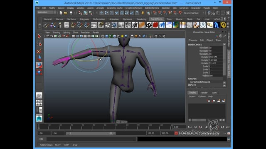Click shelf icons scroll down arrow
The image size is (266, 149).
coord(228,26)
